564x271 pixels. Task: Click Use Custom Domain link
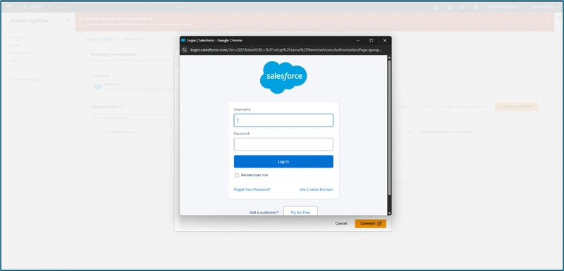pyautogui.click(x=316, y=189)
